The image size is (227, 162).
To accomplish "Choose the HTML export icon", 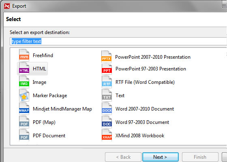I will coord(24,69).
